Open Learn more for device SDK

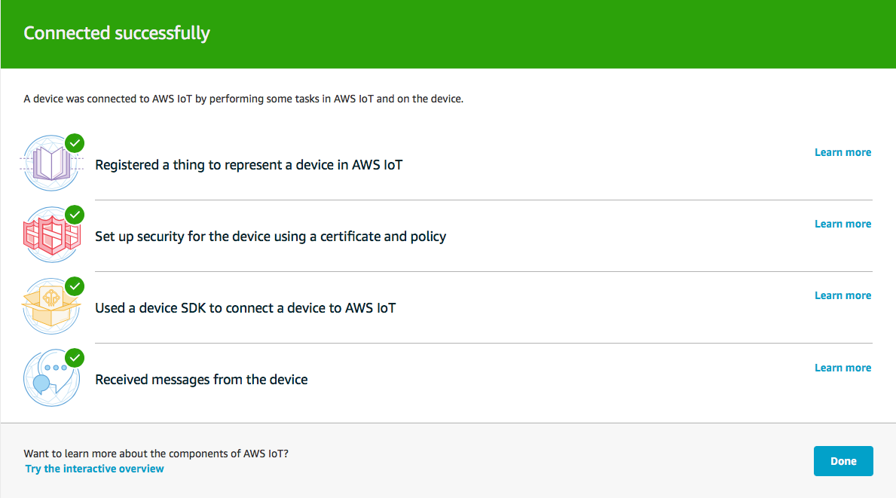point(842,295)
